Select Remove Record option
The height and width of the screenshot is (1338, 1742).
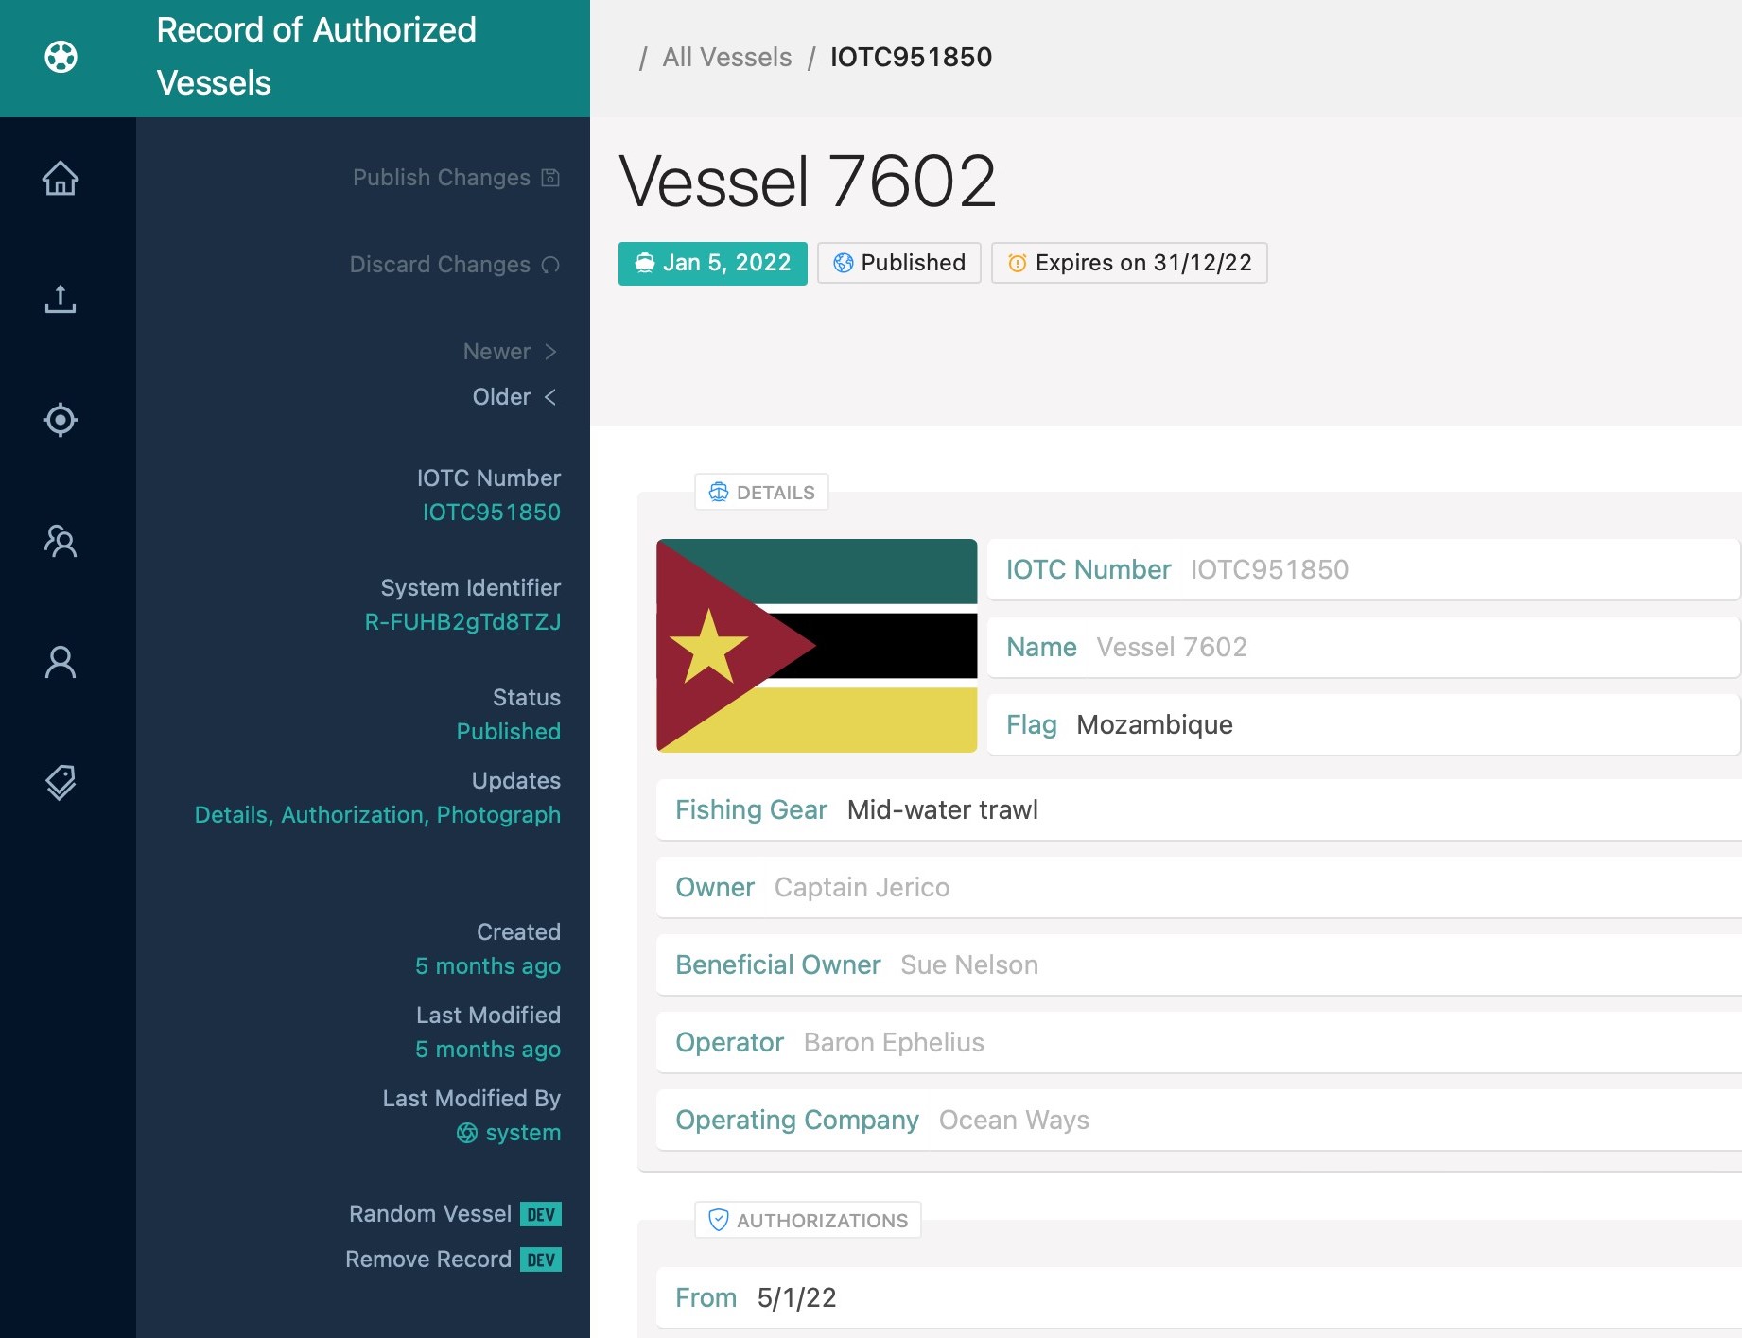428,1260
